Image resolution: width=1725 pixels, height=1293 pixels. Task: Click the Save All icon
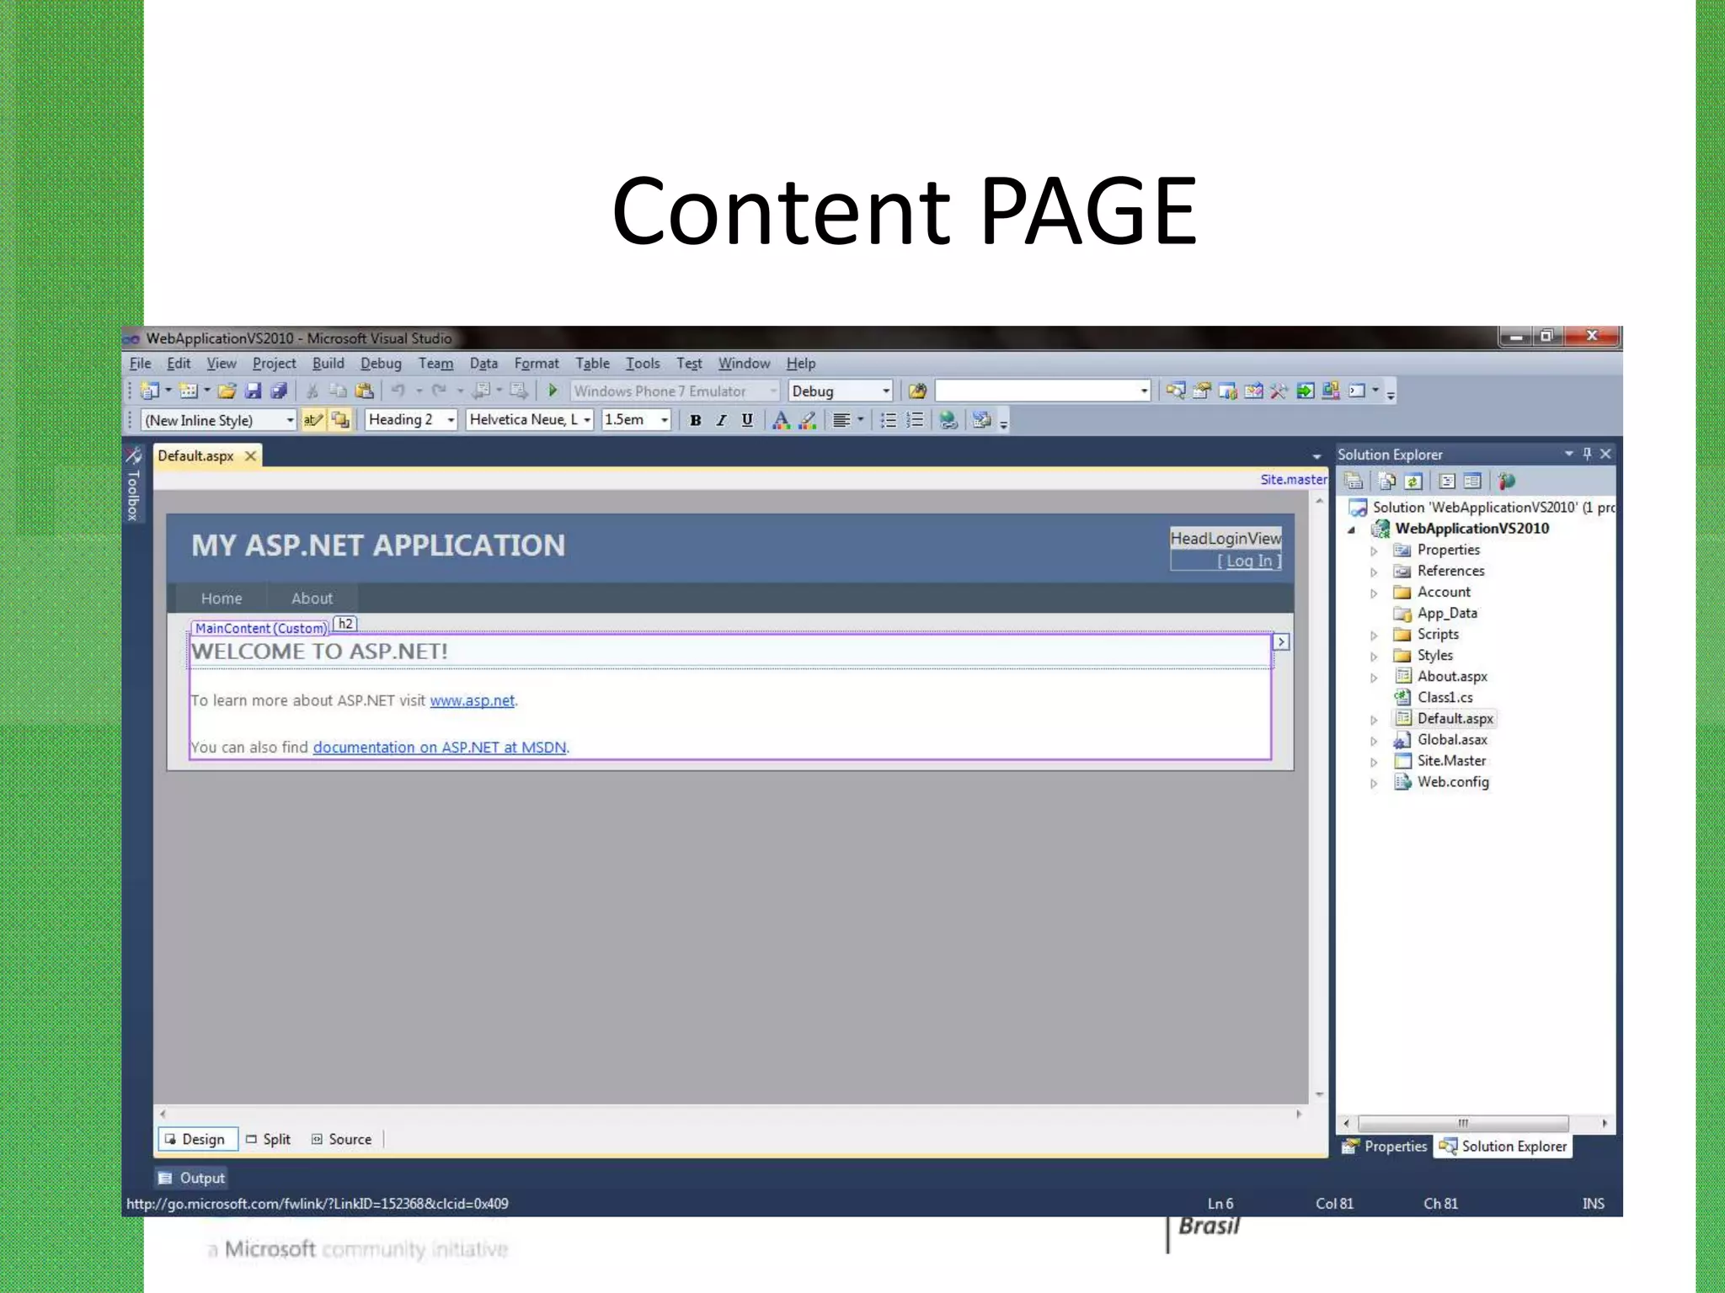(279, 391)
